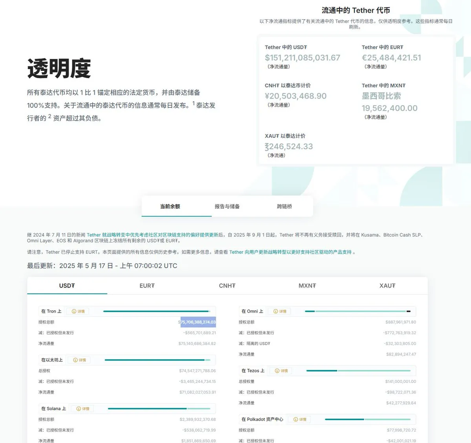Click the Omni quarantined amount -$32,303,805.00
This screenshot has width=471, height=443.
pyautogui.click(x=400, y=344)
